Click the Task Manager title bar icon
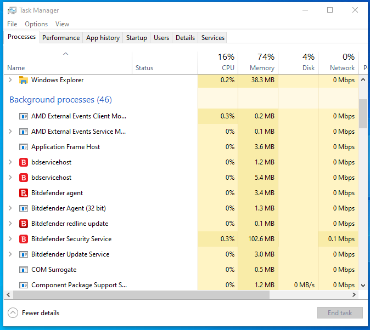Viewport: 370px width, 330px height. click(12, 10)
